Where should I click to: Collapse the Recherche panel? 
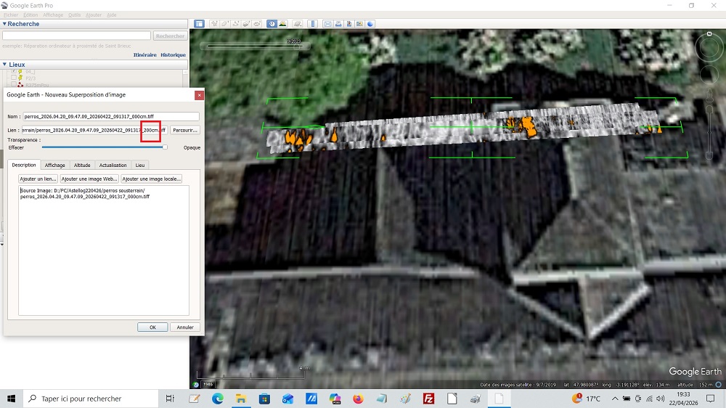pos(4,24)
